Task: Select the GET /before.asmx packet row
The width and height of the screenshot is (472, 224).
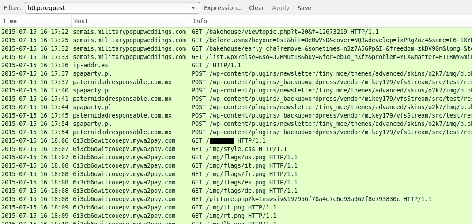Action: click(x=221, y=40)
